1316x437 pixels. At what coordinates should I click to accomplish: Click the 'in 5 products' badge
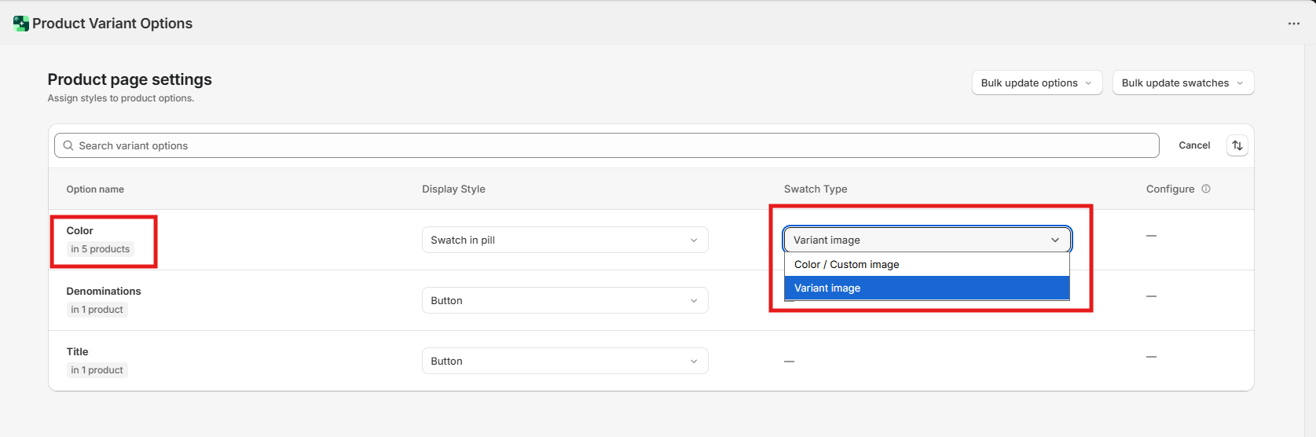point(100,249)
